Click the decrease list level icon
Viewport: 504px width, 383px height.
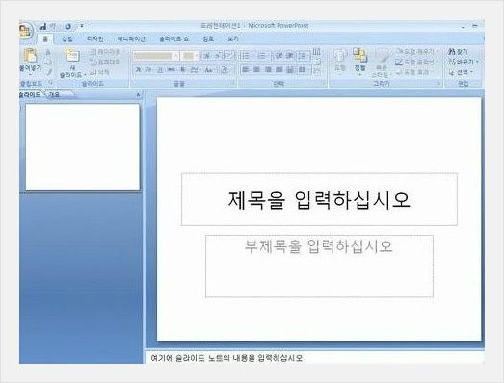click(279, 56)
